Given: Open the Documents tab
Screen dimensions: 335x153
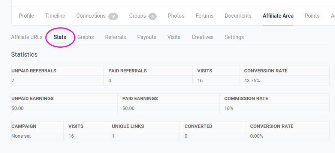Looking at the screenshot, I should click(238, 16).
